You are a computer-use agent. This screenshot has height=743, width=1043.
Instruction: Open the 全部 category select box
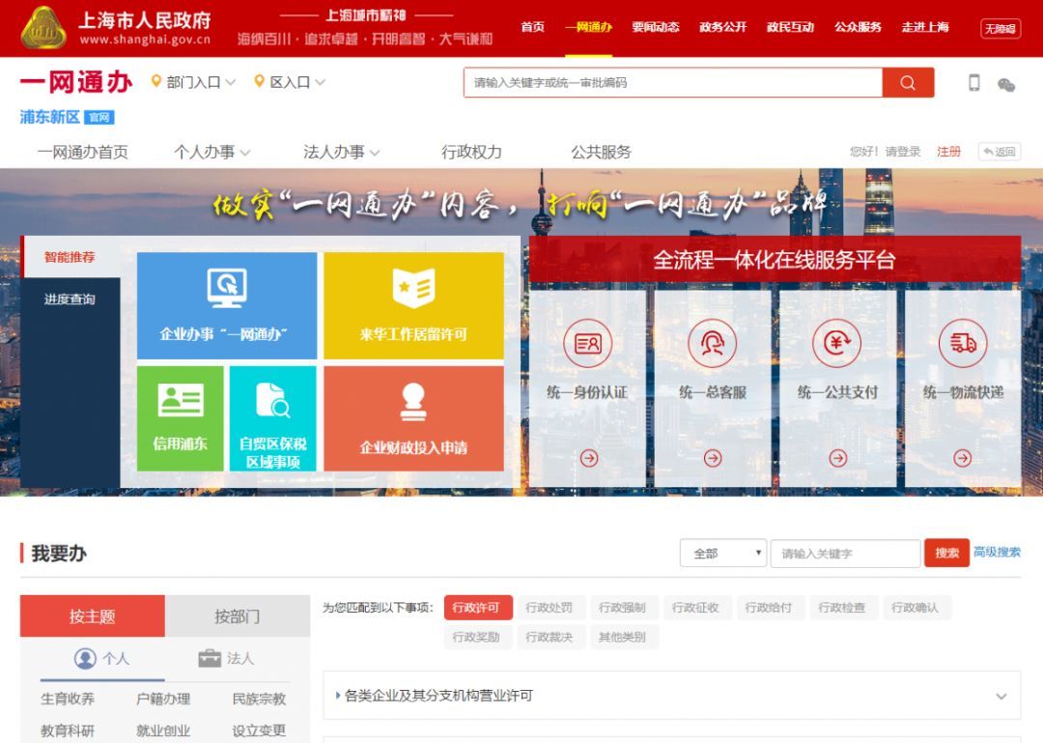(x=723, y=554)
